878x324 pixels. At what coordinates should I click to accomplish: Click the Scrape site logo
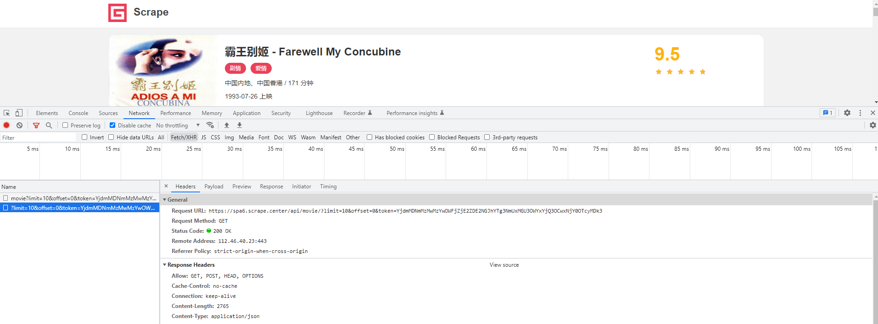point(117,13)
